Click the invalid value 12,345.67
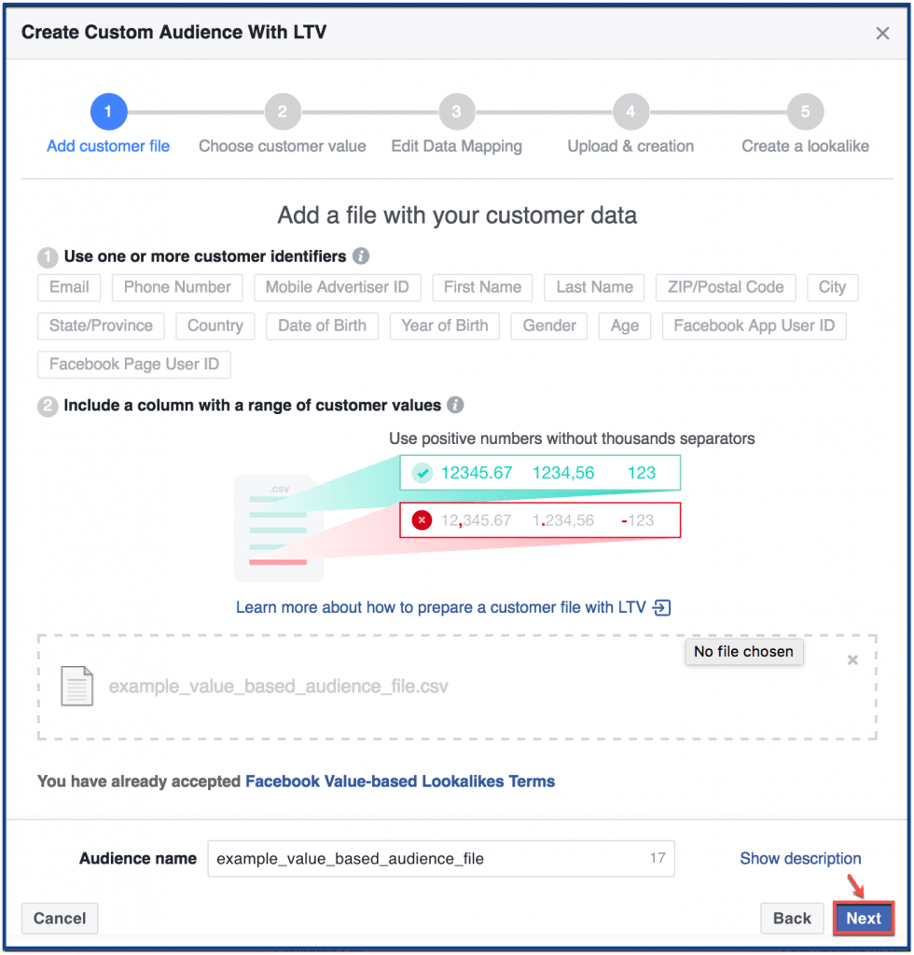The height and width of the screenshot is (955, 914). coord(476,520)
